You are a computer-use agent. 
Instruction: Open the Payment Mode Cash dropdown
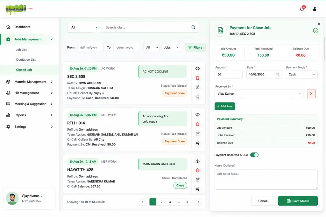click(x=302, y=74)
